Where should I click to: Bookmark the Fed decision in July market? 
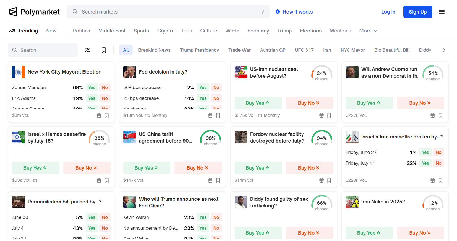pyautogui.click(x=218, y=115)
